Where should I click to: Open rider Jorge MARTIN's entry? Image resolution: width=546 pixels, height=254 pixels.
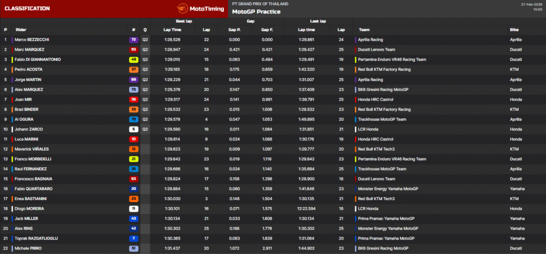28,79
